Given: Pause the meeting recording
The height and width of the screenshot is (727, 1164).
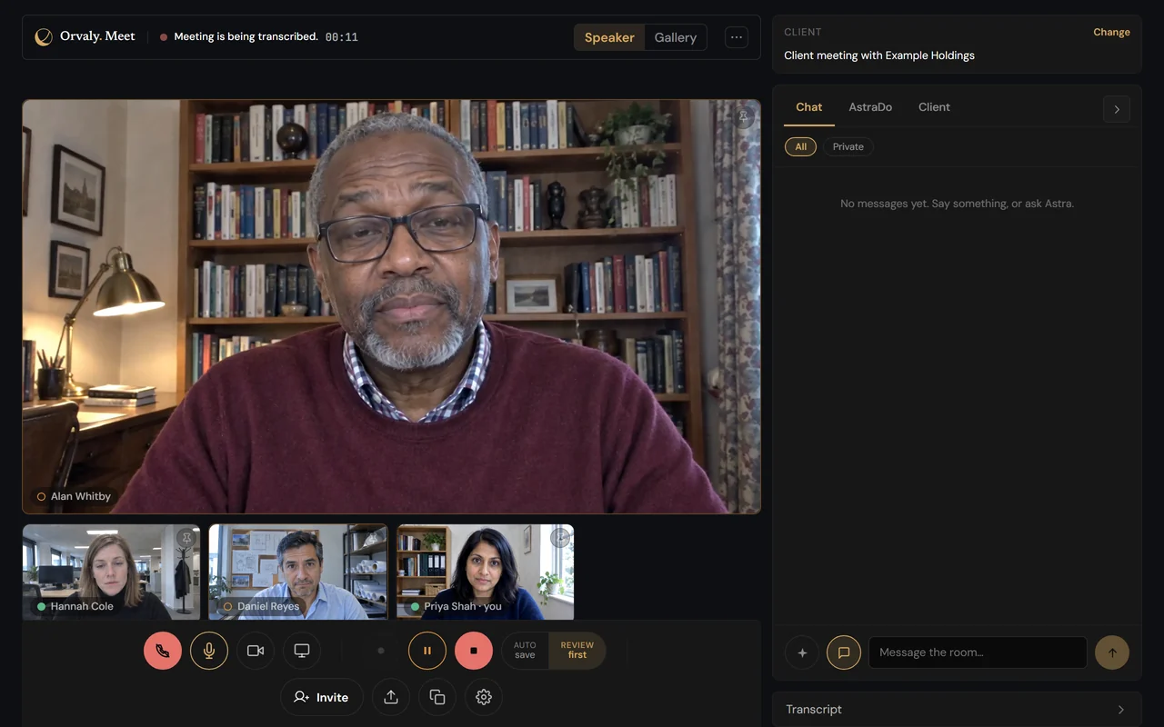Looking at the screenshot, I should [x=427, y=651].
